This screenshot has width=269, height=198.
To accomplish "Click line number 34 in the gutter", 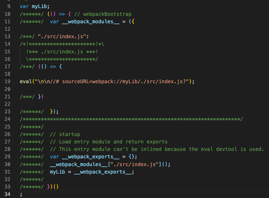I will pos(7,194).
